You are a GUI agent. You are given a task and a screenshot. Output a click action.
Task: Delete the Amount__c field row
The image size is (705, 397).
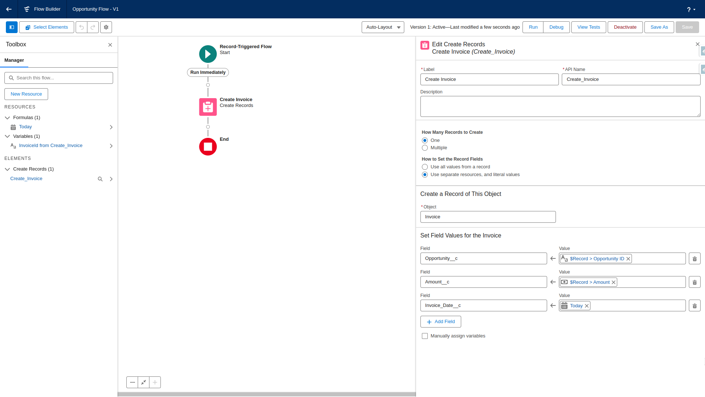pyautogui.click(x=694, y=282)
